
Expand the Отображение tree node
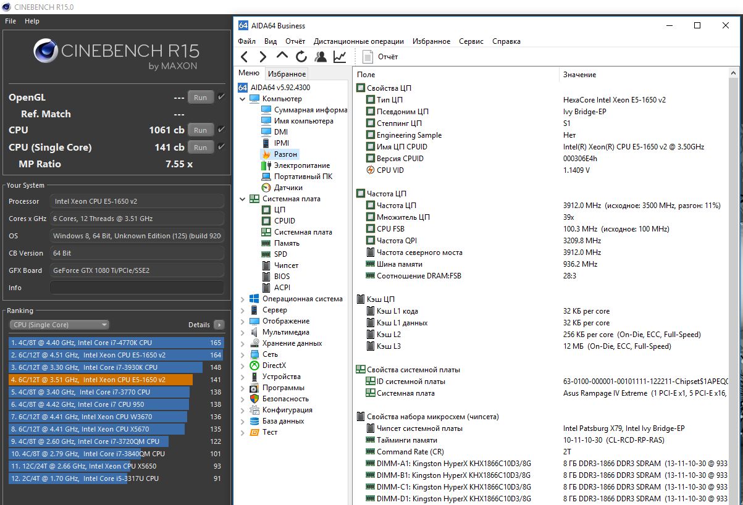point(242,321)
